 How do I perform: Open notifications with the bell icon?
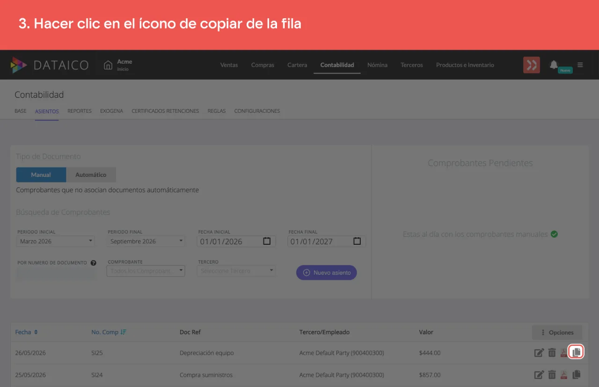tap(554, 65)
